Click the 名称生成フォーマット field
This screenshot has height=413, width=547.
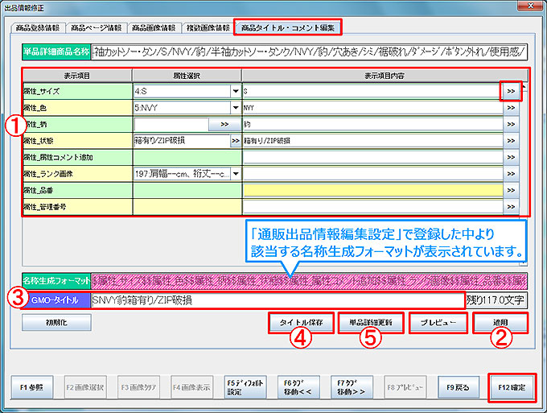click(309, 281)
